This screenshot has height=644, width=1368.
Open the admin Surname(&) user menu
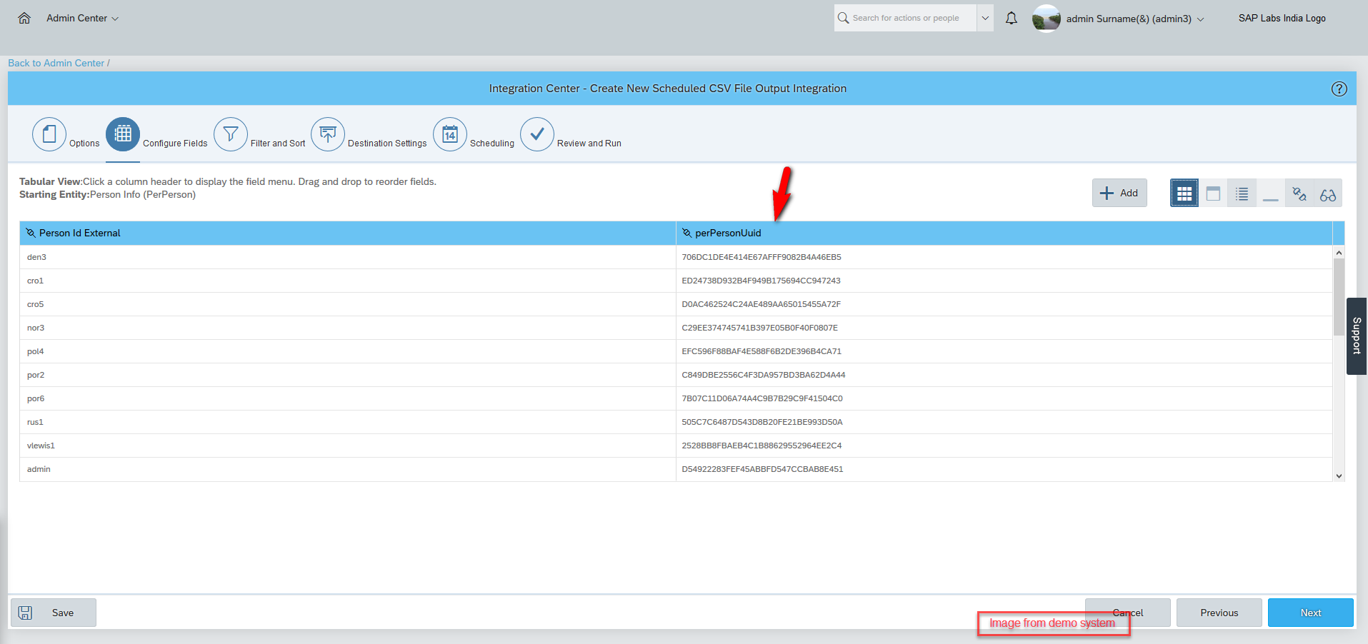[1134, 19]
